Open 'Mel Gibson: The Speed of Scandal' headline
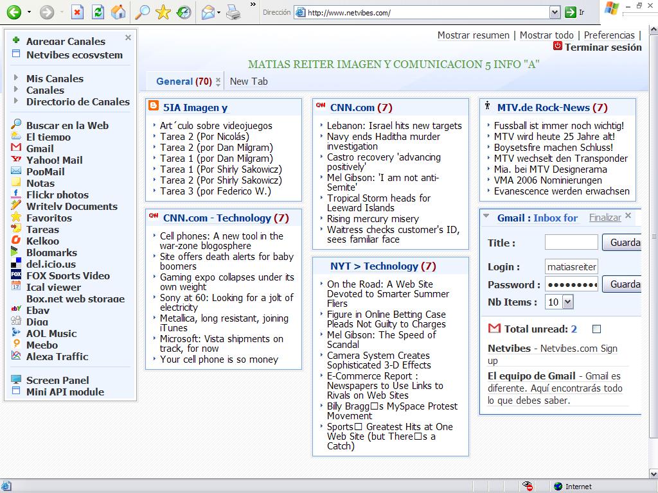The image size is (658, 493). [382, 340]
